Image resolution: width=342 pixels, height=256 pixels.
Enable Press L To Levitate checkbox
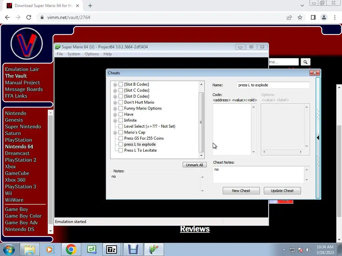click(x=121, y=150)
